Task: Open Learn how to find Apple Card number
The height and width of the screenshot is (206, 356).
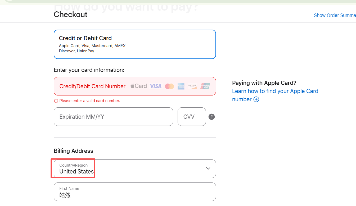Action: coord(275,91)
